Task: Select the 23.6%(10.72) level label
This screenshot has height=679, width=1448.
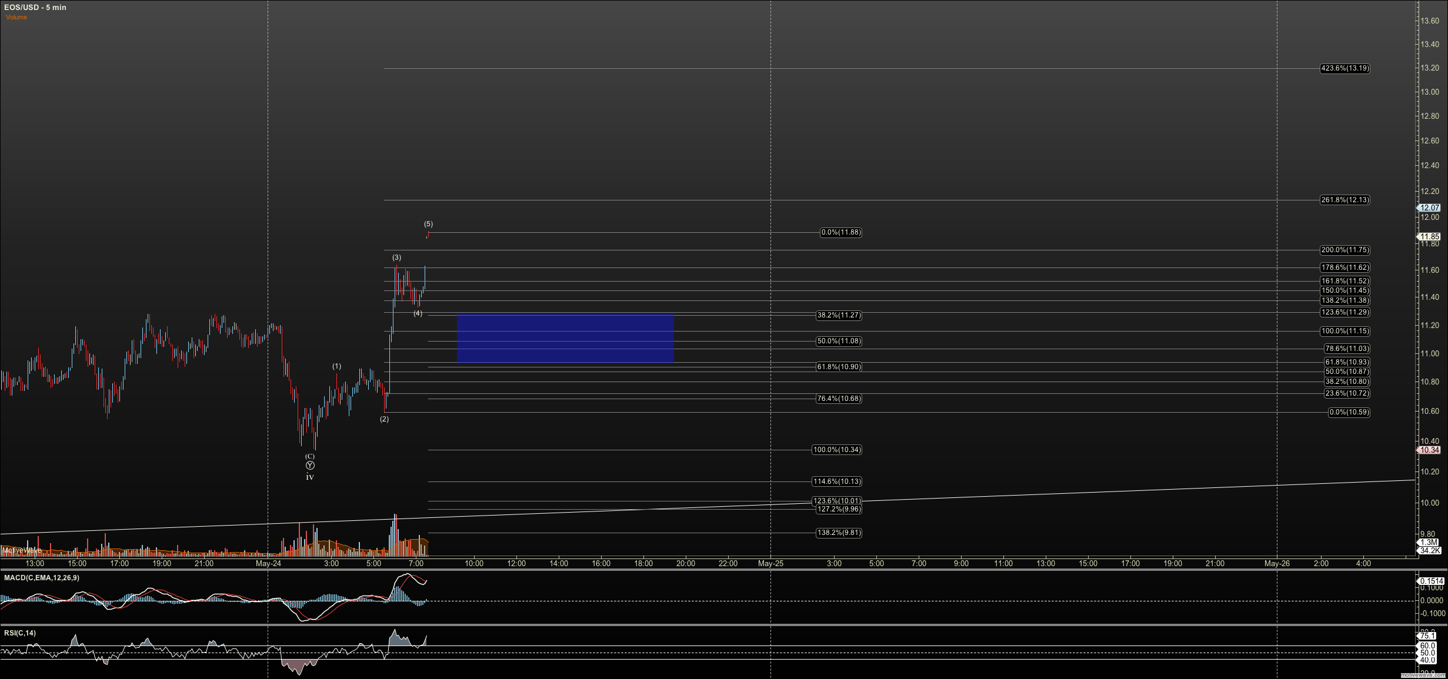Action: click(x=1347, y=393)
